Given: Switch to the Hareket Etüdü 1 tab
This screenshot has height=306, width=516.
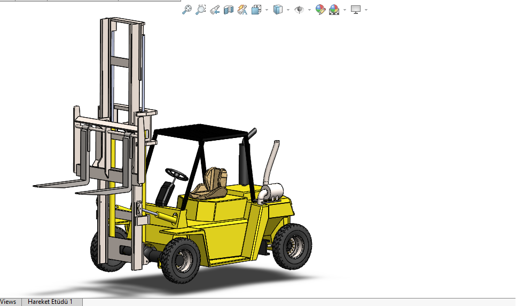Looking at the screenshot, I should [50, 302].
